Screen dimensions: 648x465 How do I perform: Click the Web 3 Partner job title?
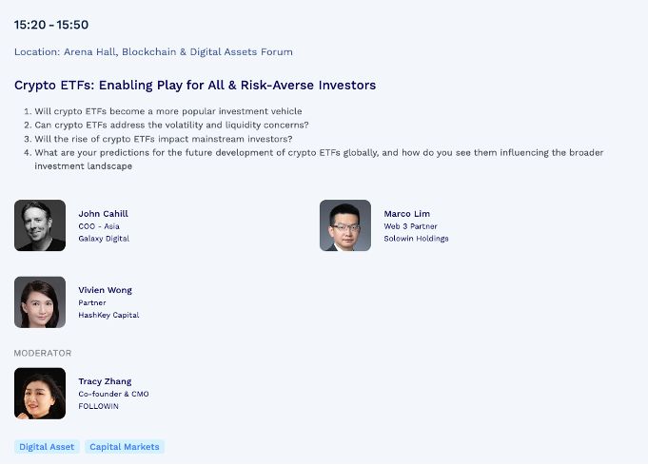[x=410, y=226]
